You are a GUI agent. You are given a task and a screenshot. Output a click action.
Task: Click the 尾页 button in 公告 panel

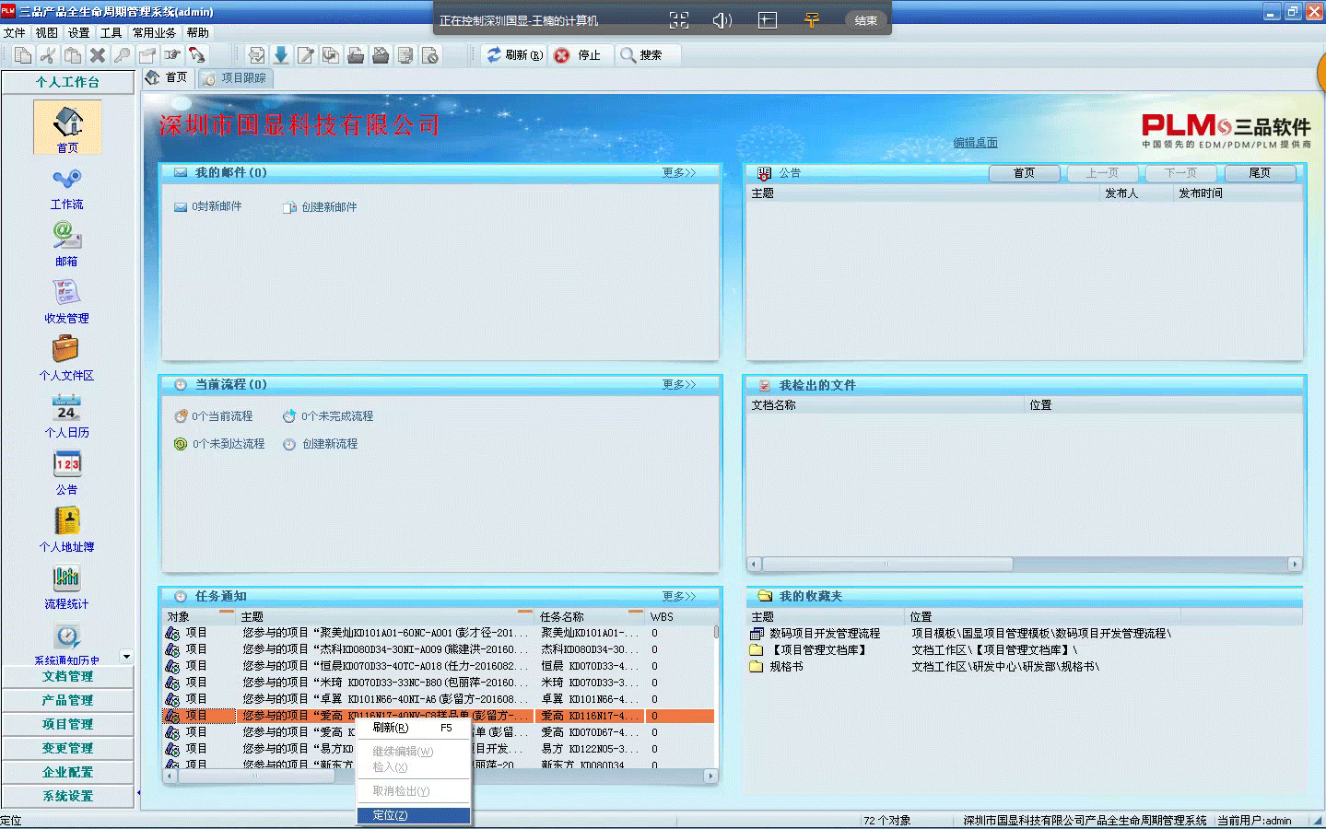(1260, 173)
